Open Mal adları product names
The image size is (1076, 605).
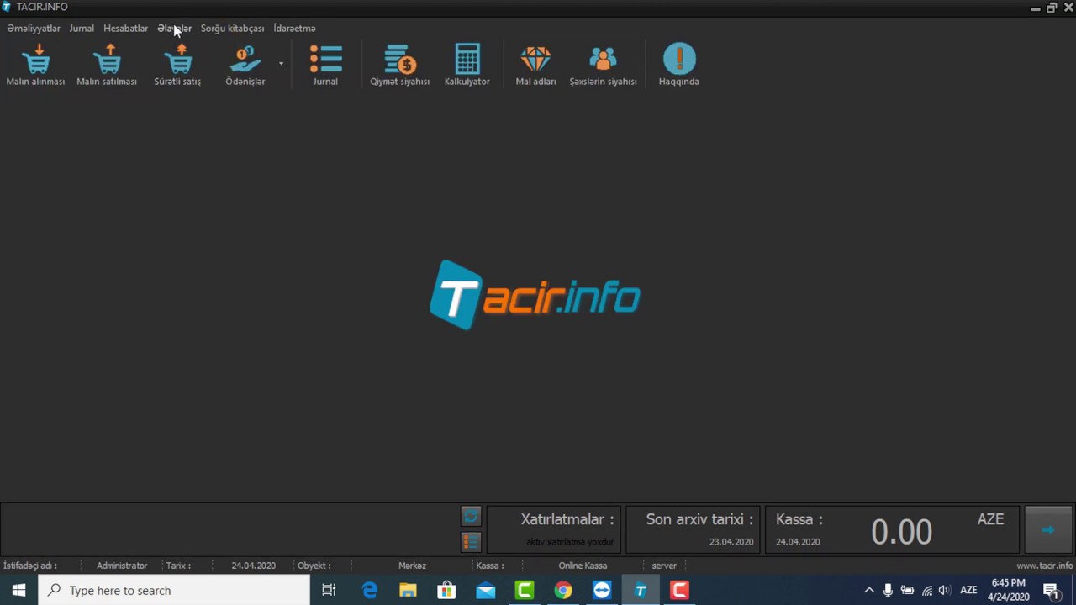coord(535,66)
